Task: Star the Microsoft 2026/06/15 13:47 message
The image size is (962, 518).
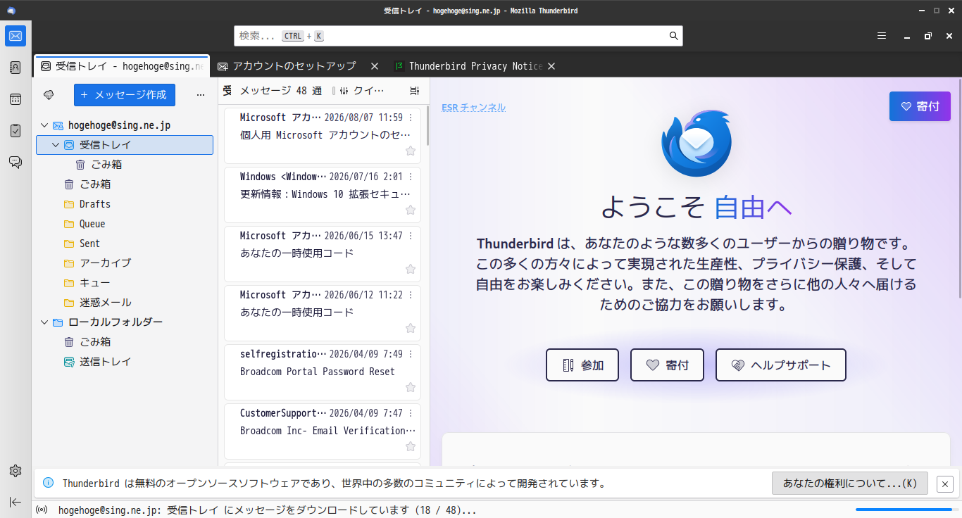Action: (x=411, y=269)
